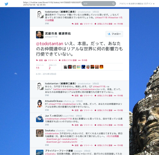The width and height of the screenshot is (159, 155).
Task: Favorite Jun T.=MIZUKI's tweet
Action: point(103,125)
